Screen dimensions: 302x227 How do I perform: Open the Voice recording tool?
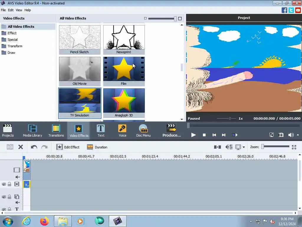(122, 130)
